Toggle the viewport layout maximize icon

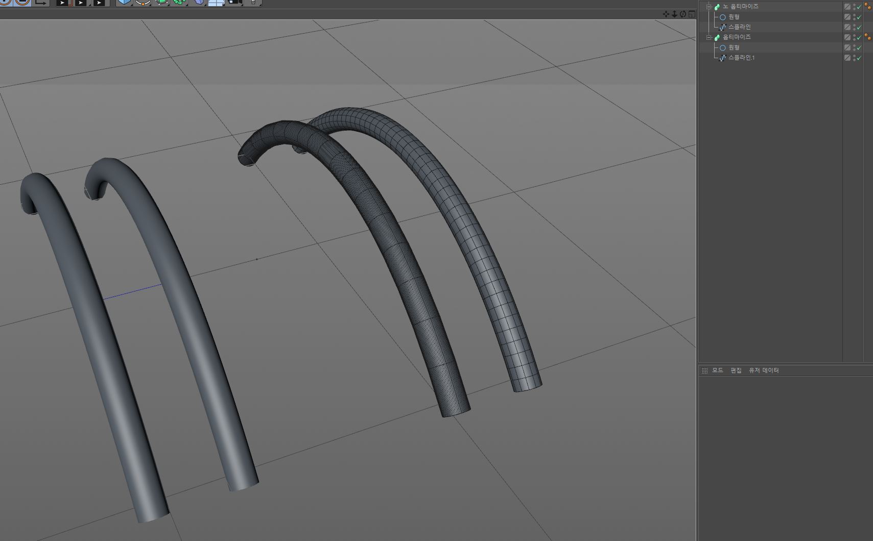coord(692,14)
